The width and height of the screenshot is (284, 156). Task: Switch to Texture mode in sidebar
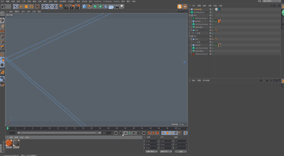point(2,26)
